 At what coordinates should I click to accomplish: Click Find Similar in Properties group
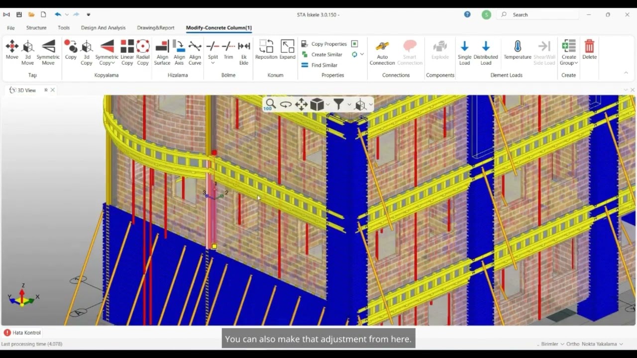click(324, 65)
